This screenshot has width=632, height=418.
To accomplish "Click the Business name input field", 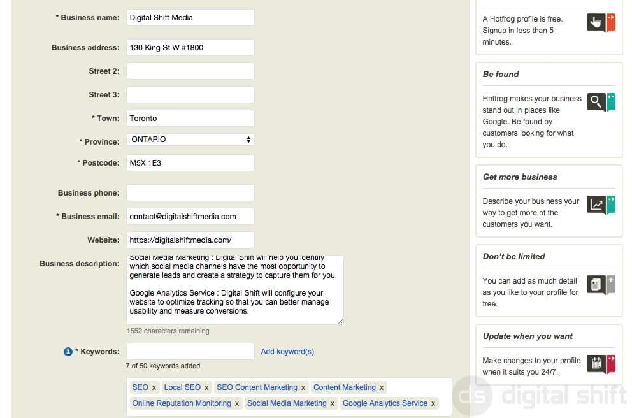I will 190,18.
